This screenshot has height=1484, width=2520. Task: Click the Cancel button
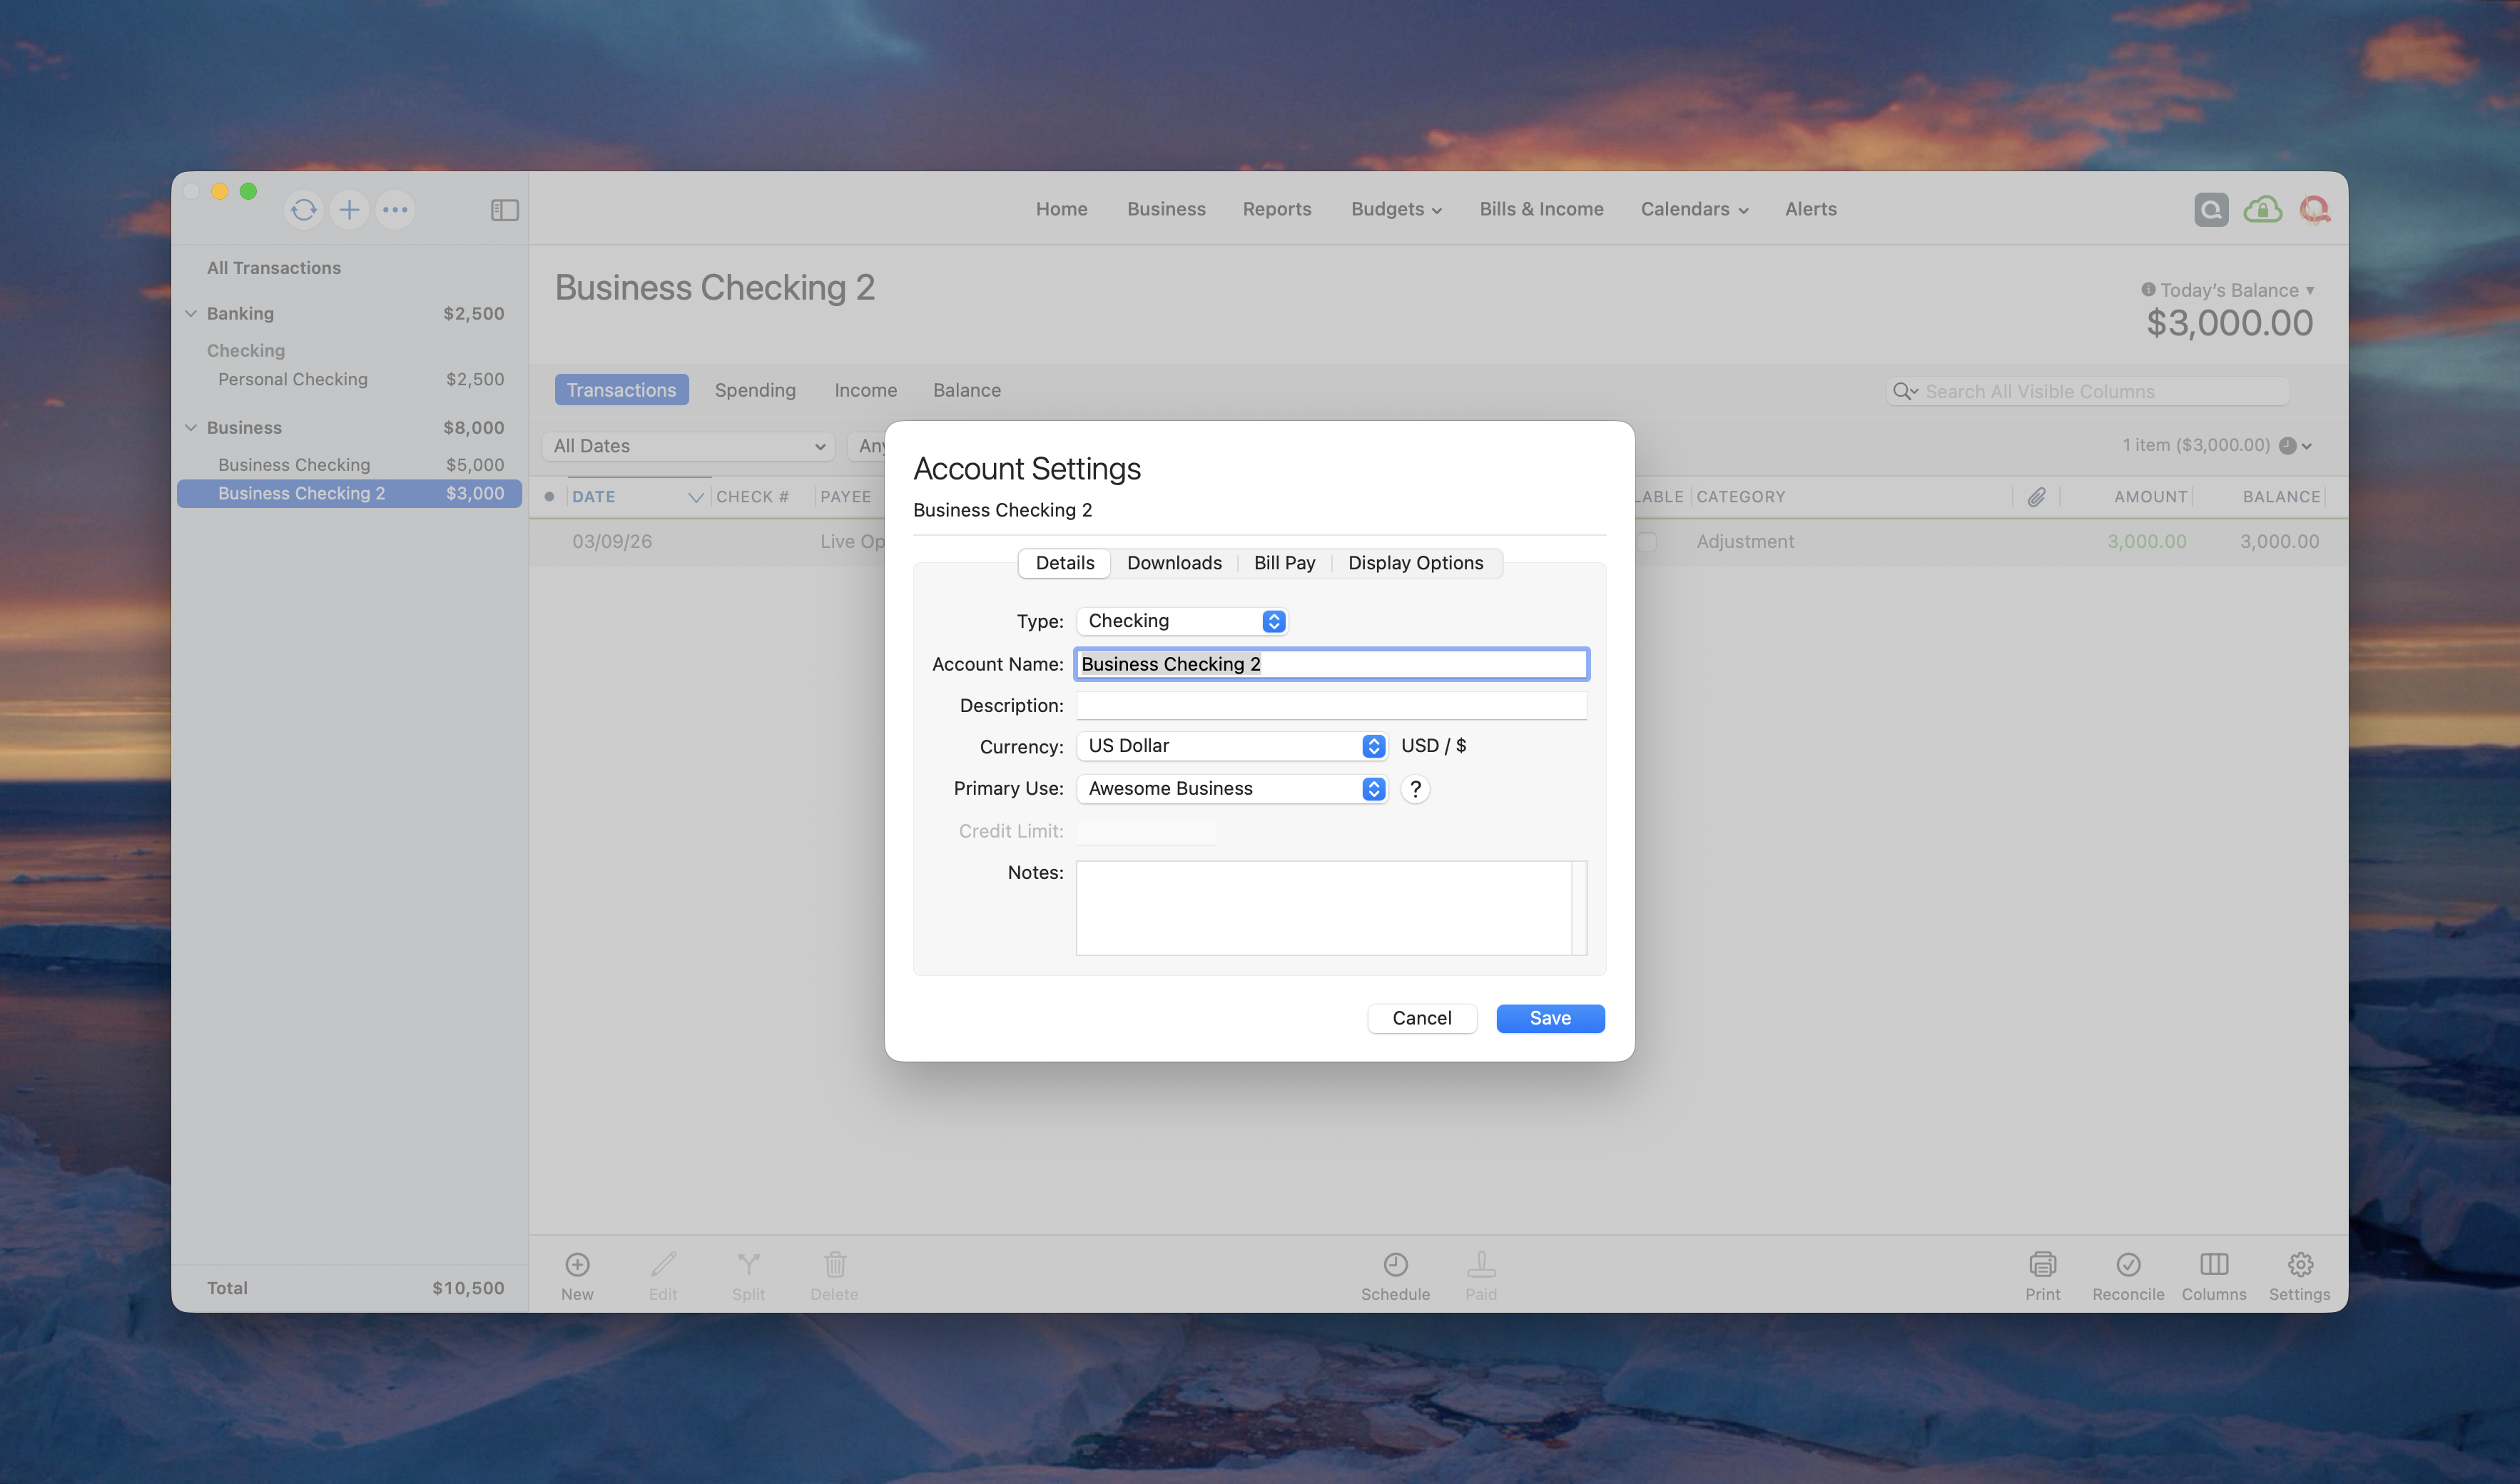1421,1018
